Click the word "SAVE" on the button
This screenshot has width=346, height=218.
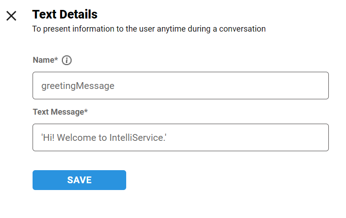click(x=79, y=180)
